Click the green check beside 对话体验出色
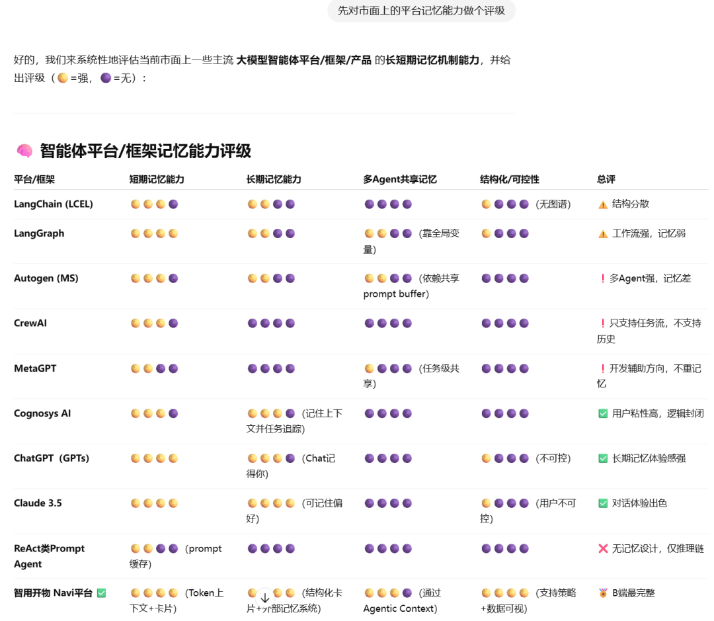Image resolution: width=714 pixels, height=621 pixels. [x=602, y=503]
